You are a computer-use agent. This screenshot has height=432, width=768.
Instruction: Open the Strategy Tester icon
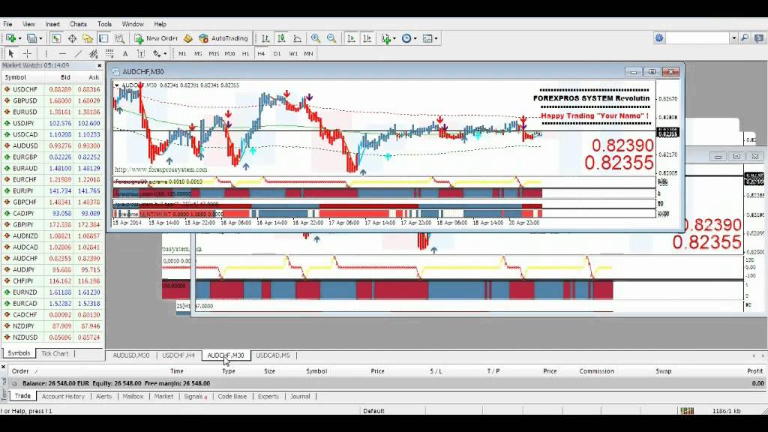(x=119, y=38)
